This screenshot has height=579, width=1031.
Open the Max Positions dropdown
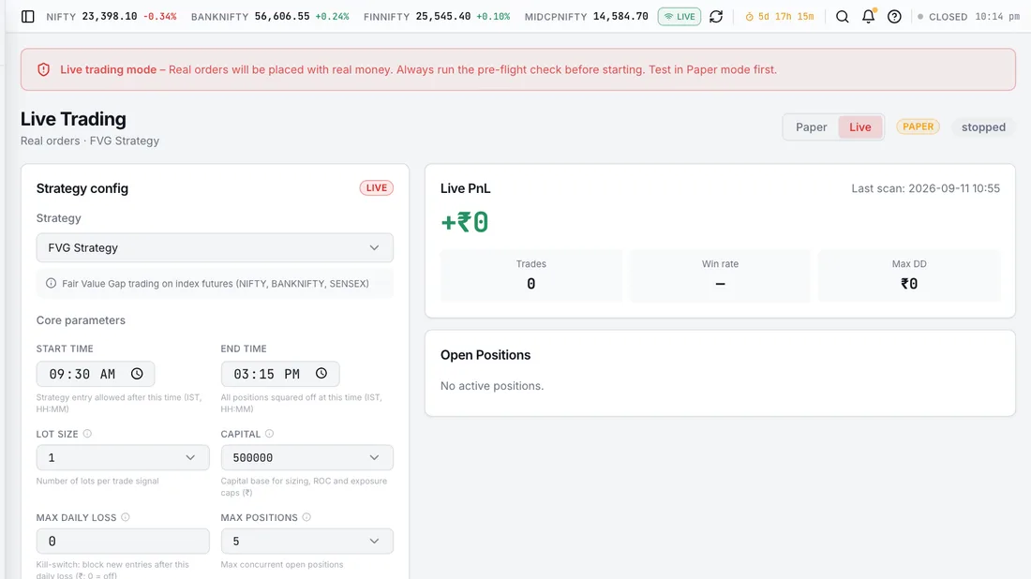click(307, 541)
